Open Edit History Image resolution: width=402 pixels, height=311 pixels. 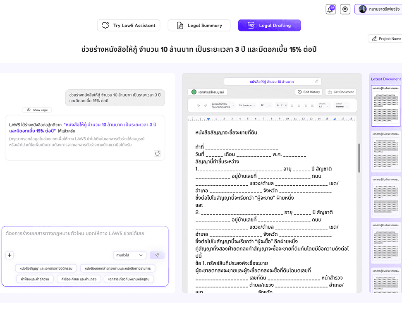[x=309, y=92]
